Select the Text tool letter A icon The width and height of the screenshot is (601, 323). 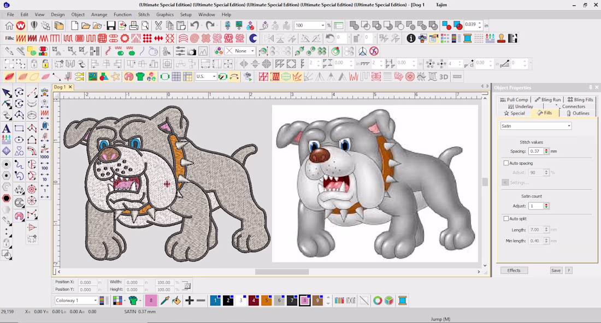[7, 129]
